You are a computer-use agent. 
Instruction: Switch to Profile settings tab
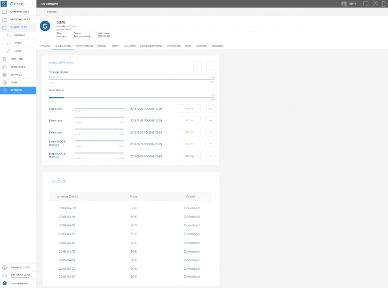point(84,46)
